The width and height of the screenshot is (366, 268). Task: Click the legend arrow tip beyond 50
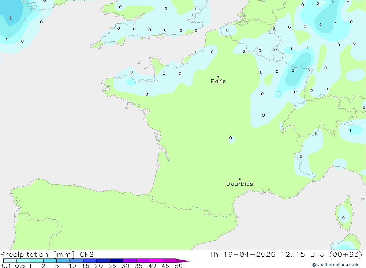[183, 261]
